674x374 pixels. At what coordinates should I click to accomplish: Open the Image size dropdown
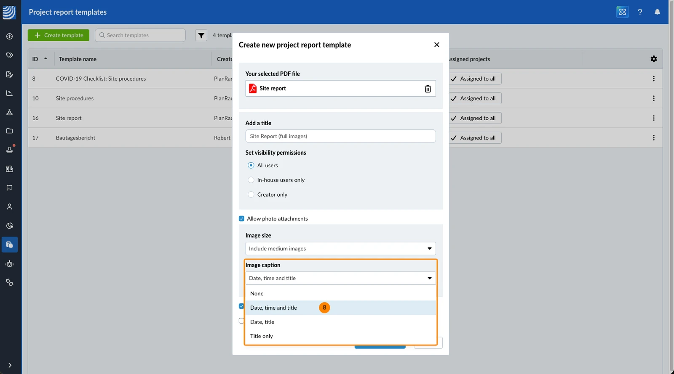coord(340,249)
